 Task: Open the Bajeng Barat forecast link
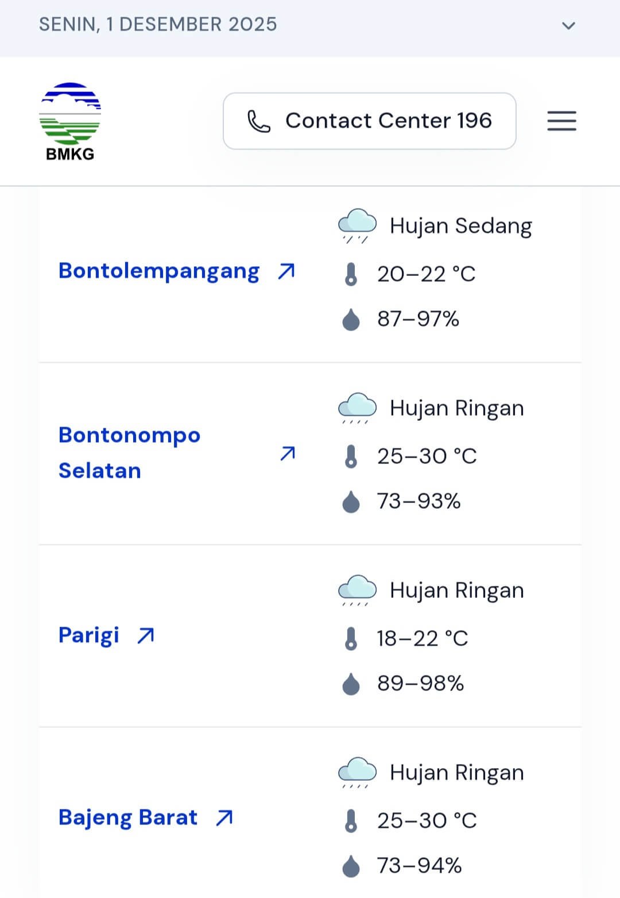[x=128, y=817]
